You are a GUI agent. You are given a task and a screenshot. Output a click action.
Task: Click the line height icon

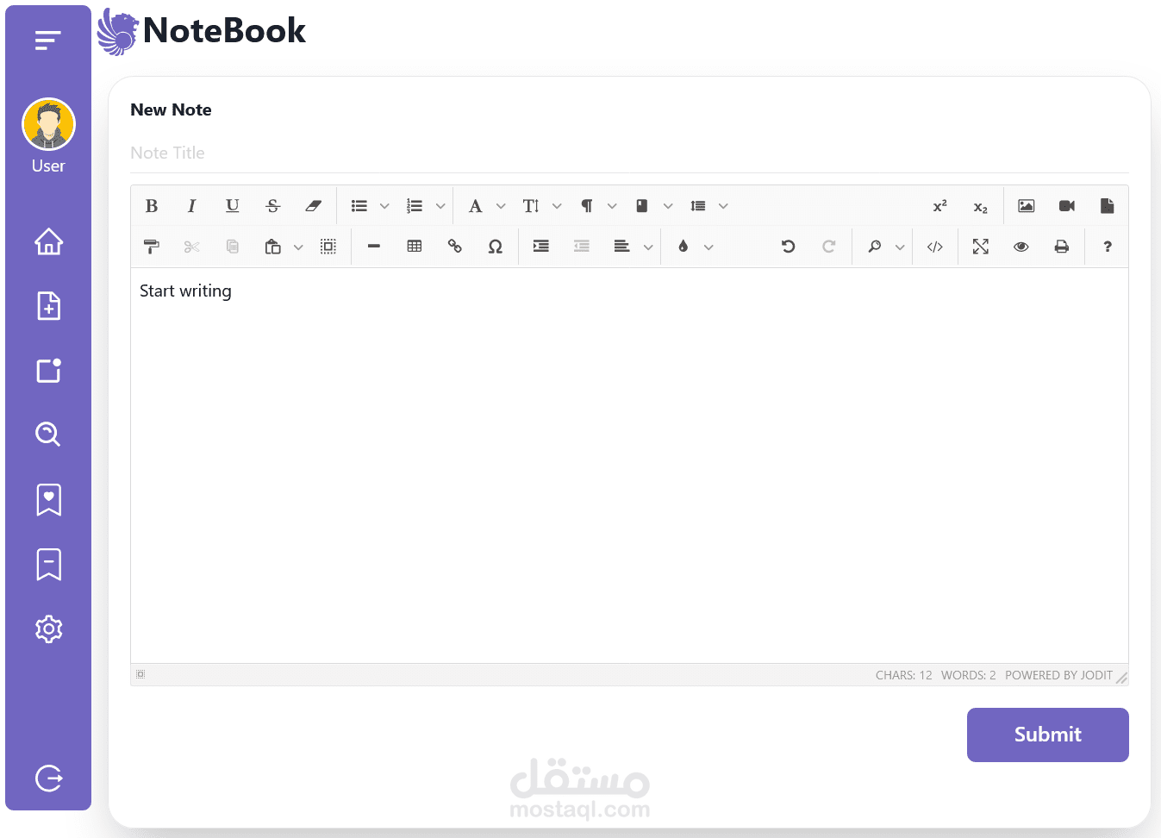pos(698,206)
